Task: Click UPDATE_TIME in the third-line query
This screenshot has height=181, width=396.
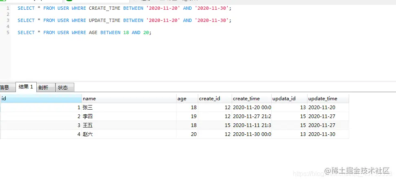Action: tap(104, 20)
